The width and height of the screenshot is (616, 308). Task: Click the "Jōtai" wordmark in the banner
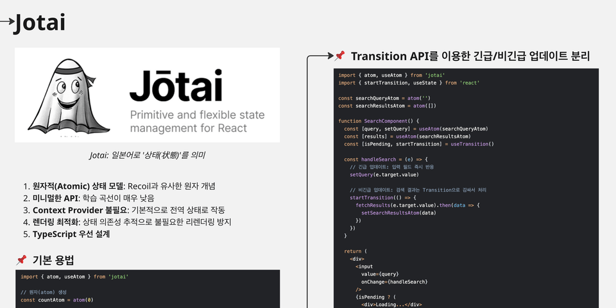(x=176, y=85)
